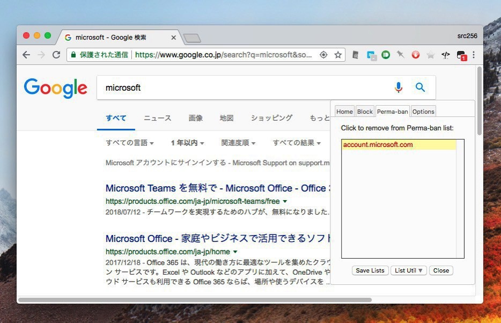The height and width of the screenshot is (323, 501).
Task: Click the gray star extension icon
Action: (x=430, y=55)
